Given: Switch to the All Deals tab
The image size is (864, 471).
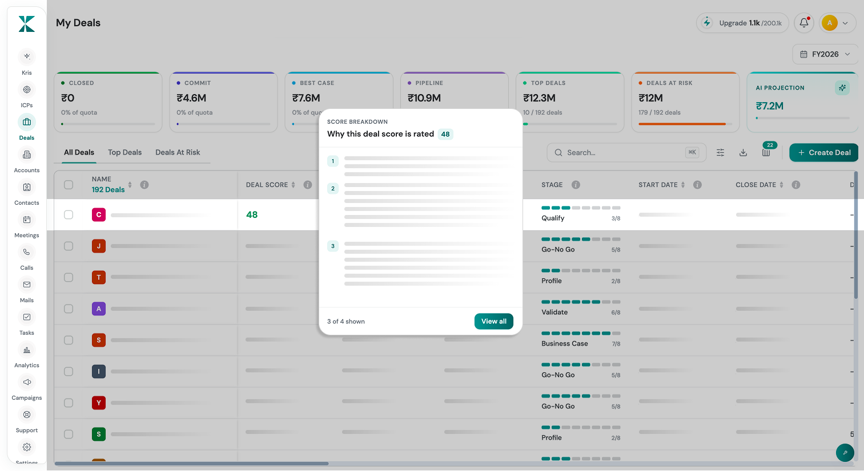Looking at the screenshot, I should click(79, 152).
